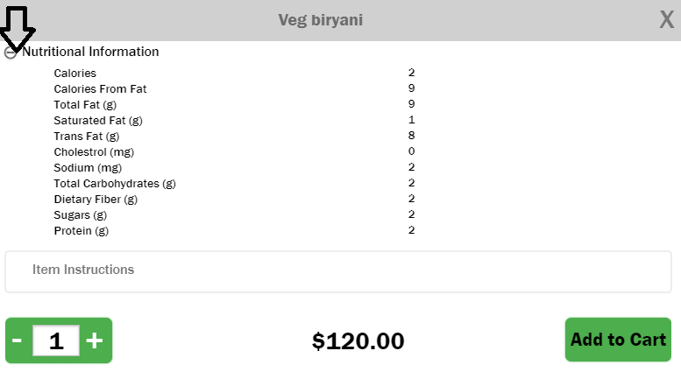Screen dimensions: 681x372
Task: Click the Item Instructions text field
Action: (338, 270)
